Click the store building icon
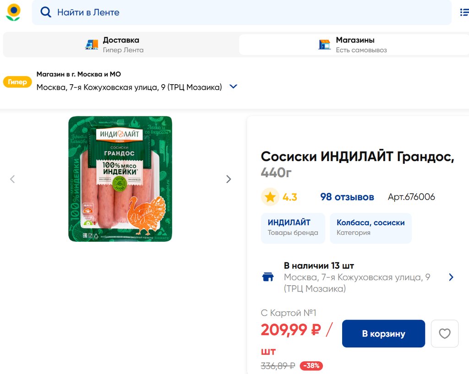469x374 pixels. click(324, 44)
